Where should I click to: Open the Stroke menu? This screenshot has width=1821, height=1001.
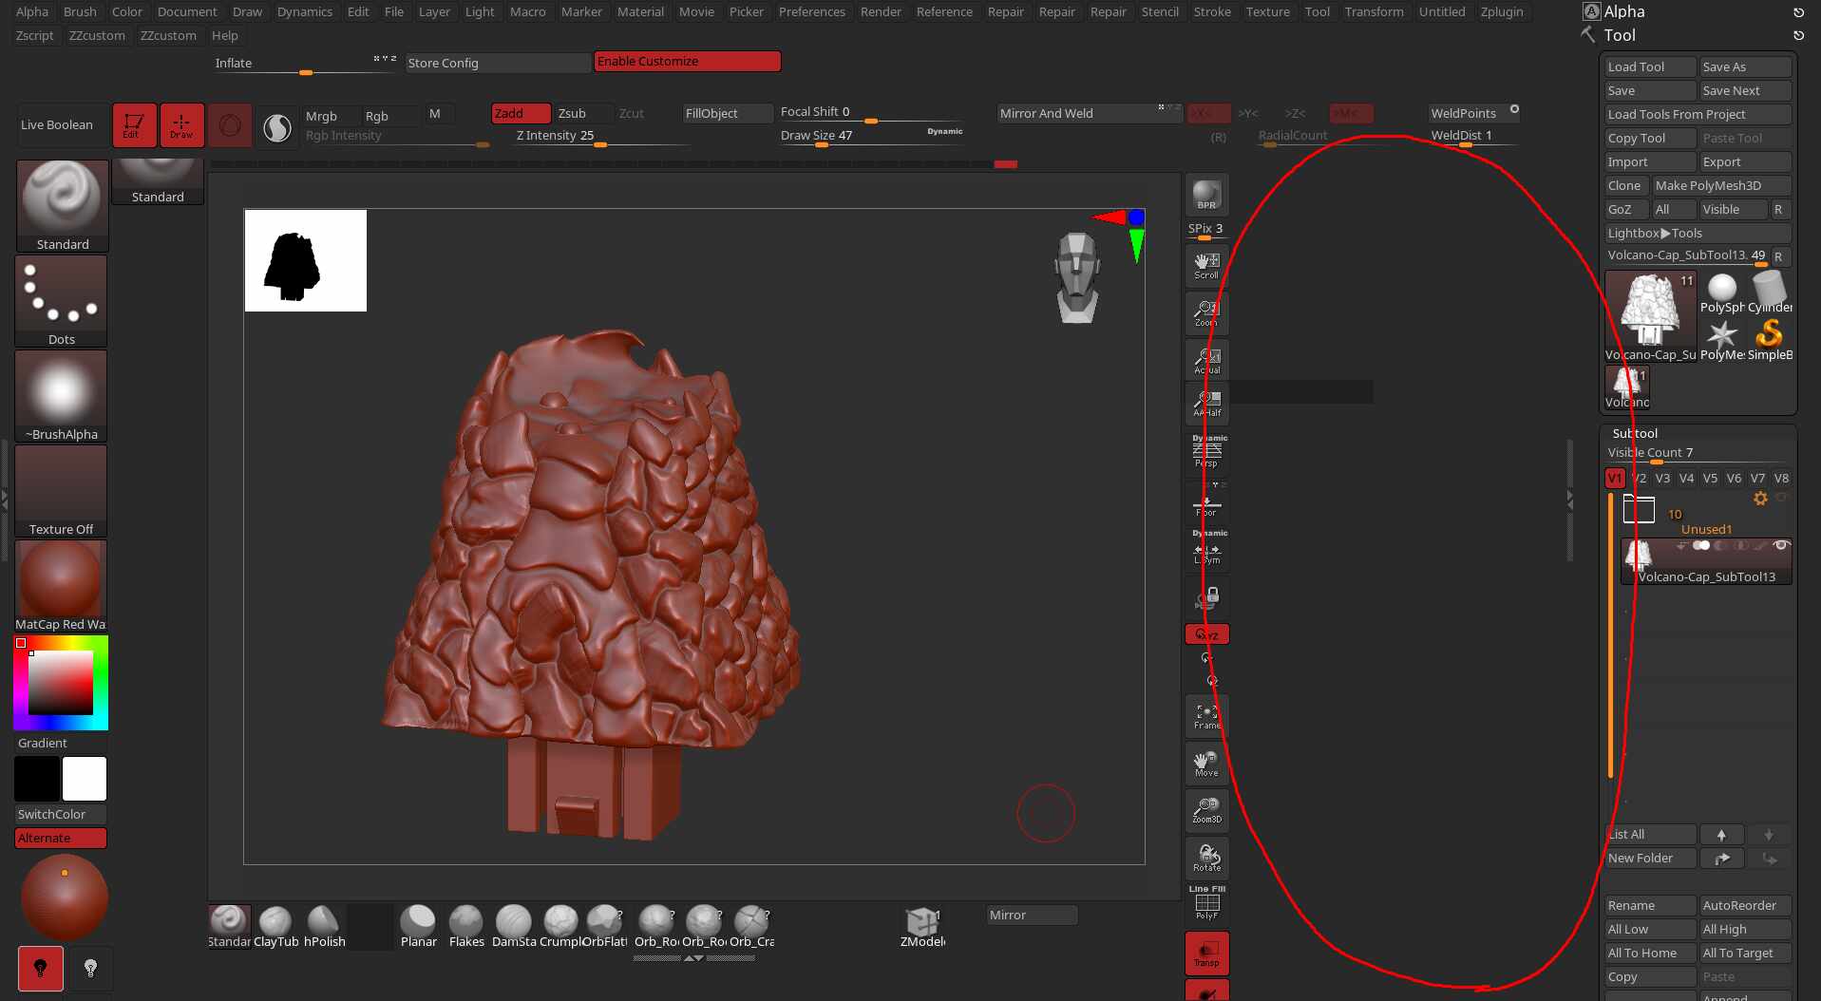click(x=1211, y=11)
